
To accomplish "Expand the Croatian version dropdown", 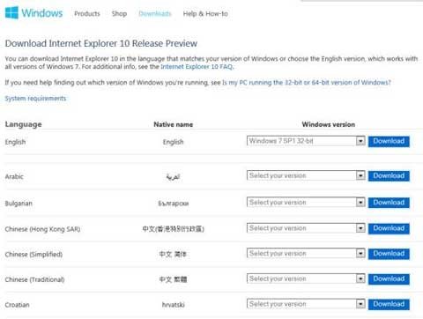I will coord(306,304).
